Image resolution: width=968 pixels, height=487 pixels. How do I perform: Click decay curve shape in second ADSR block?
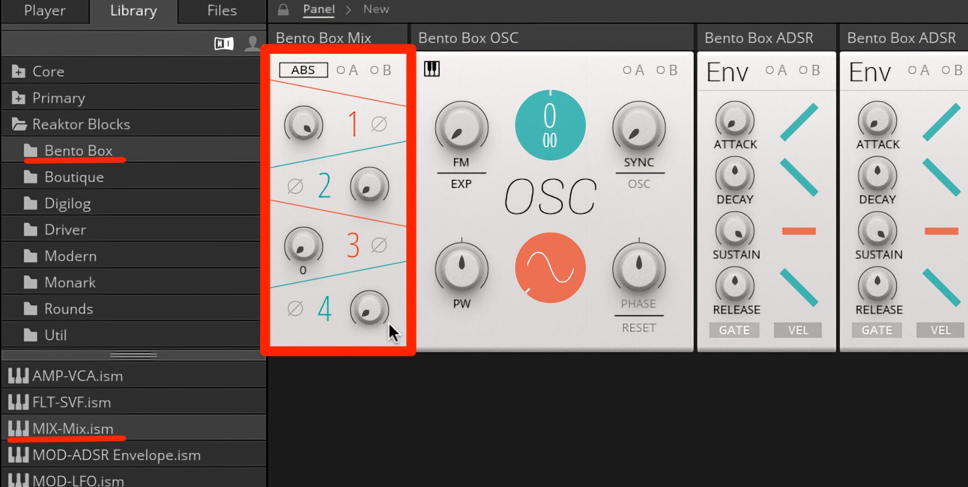coord(941,177)
